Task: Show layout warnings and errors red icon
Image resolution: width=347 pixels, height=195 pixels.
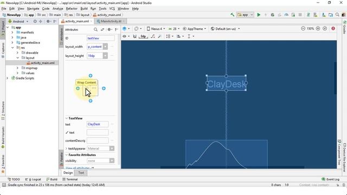Action: [333, 29]
